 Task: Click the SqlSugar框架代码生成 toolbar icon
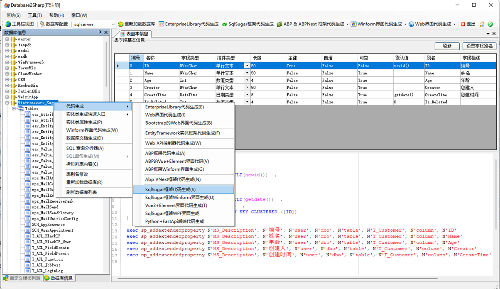point(225,24)
